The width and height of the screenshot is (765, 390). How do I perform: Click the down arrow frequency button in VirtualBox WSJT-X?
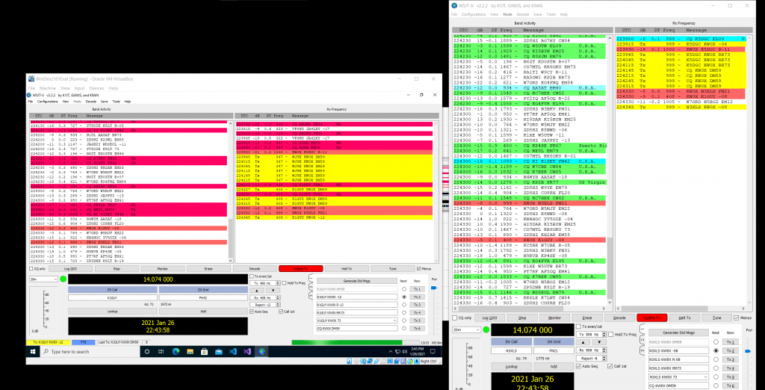click(273, 291)
